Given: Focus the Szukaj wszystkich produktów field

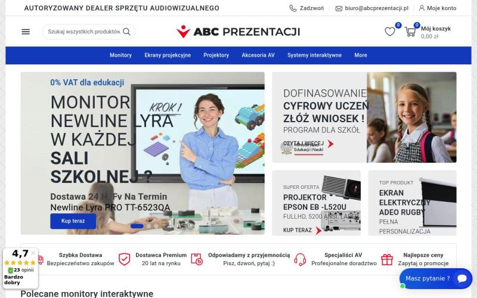Looking at the screenshot, I should point(84,32).
